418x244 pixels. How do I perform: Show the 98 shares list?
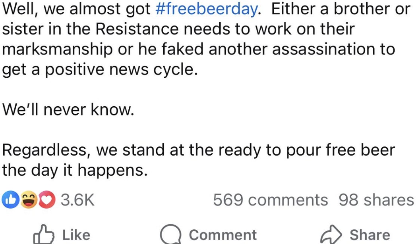(x=376, y=200)
